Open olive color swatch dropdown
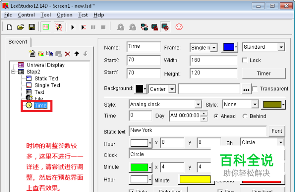This screenshot has width=295, height=192. (283, 105)
